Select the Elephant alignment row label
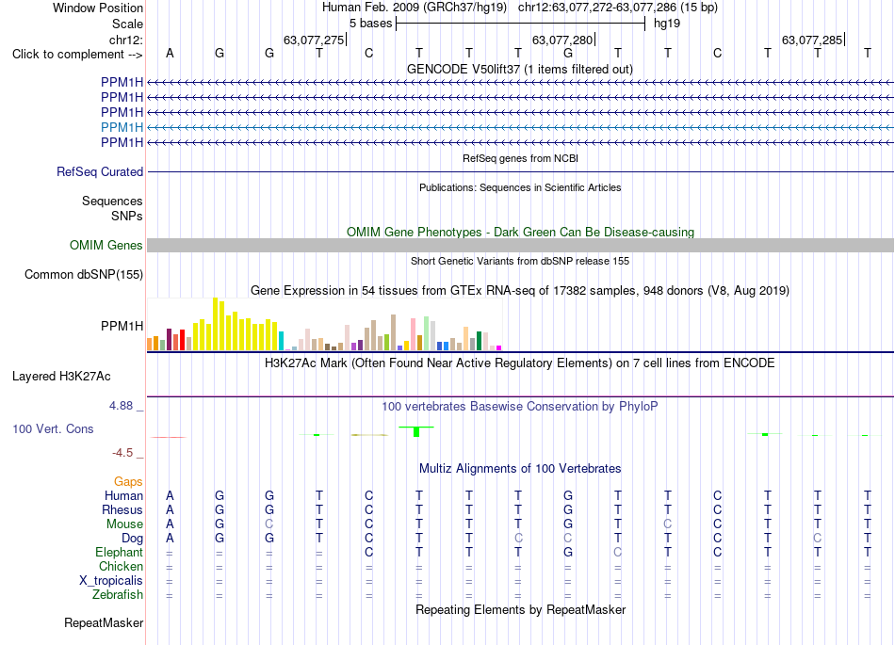The height and width of the screenshot is (645, 895). click(119, 553)
